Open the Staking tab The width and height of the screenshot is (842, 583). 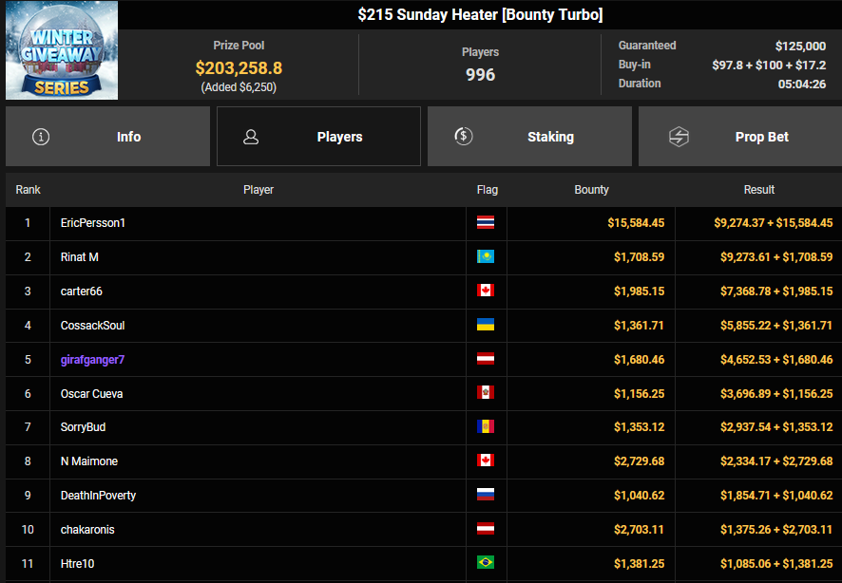[x=529, y=137]
